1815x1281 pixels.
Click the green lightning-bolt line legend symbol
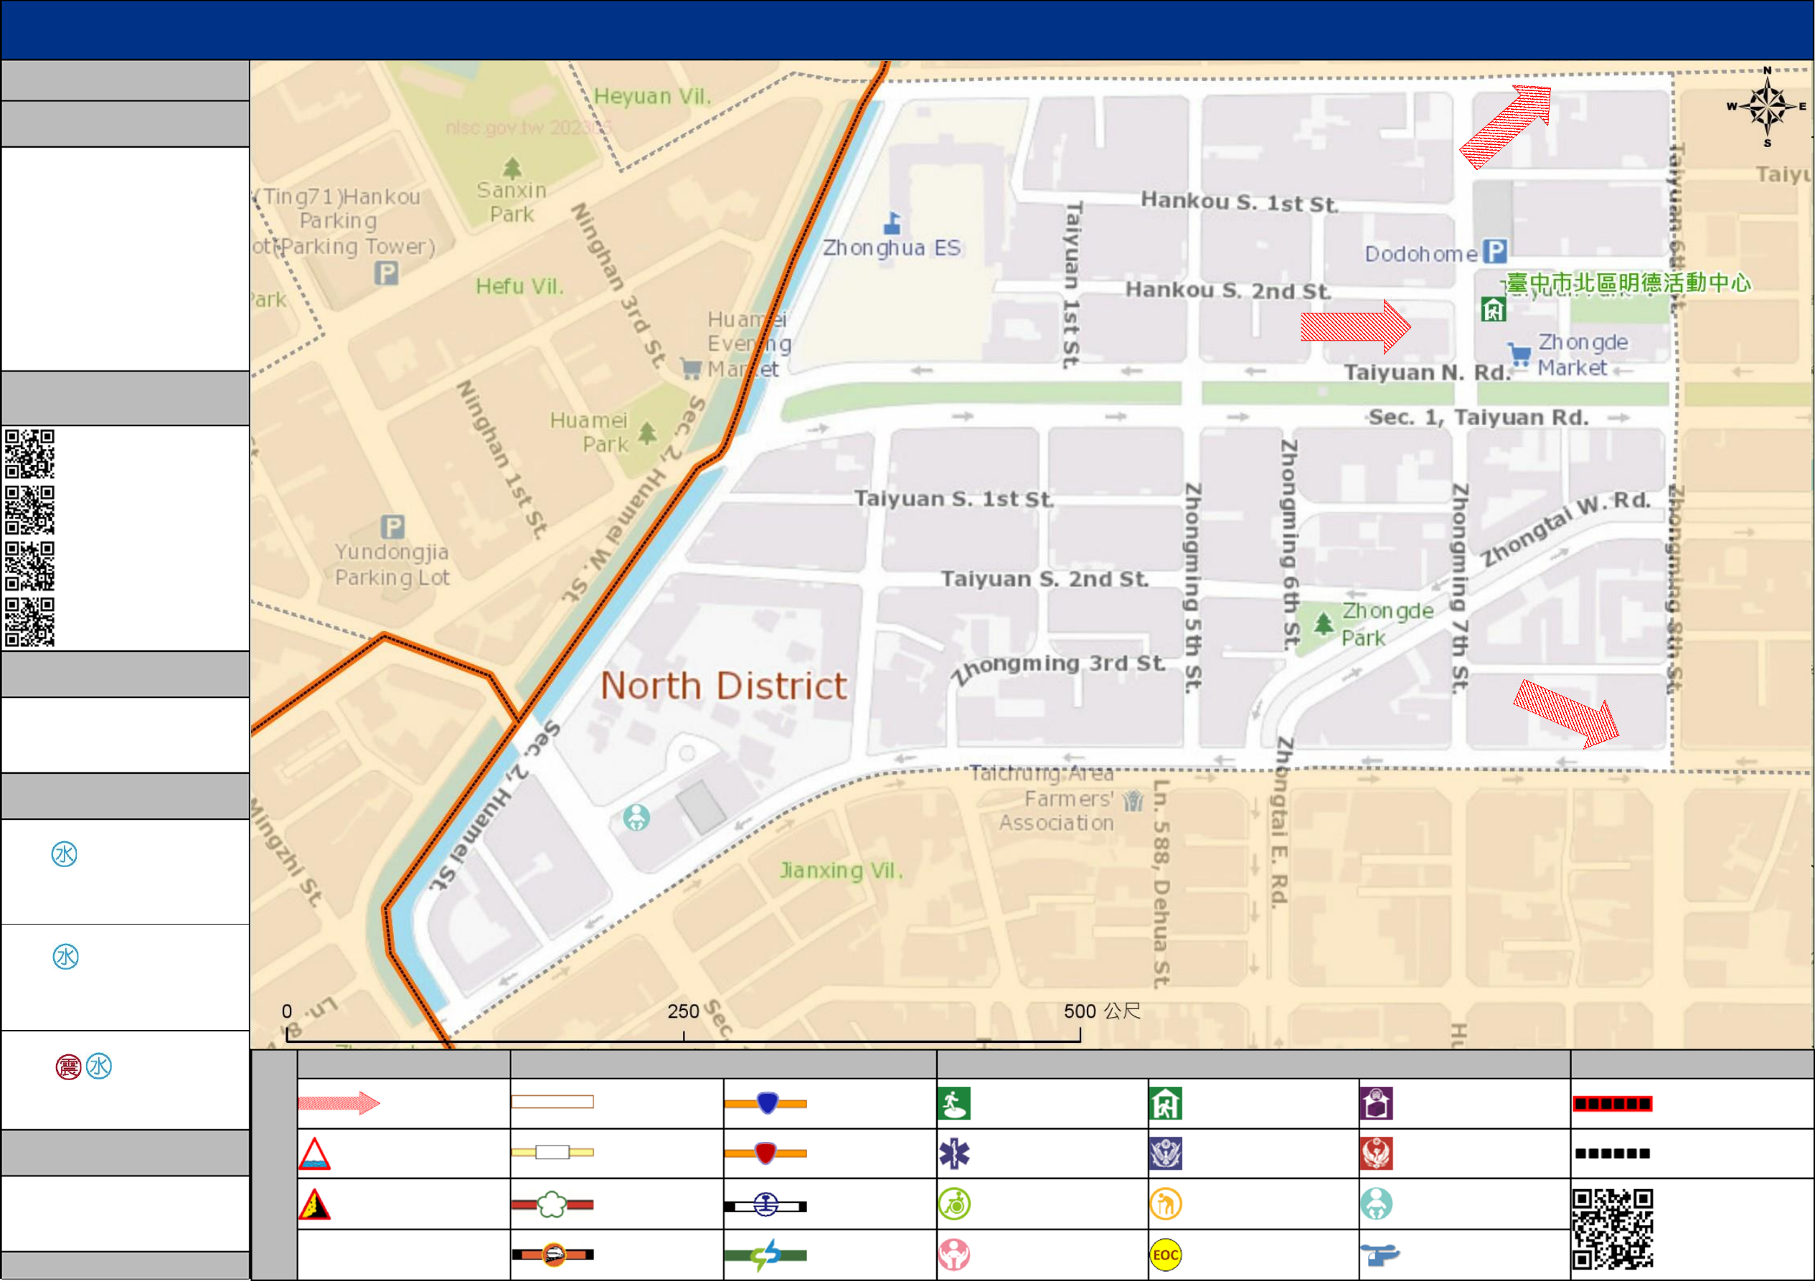[x=765, y=1255]
